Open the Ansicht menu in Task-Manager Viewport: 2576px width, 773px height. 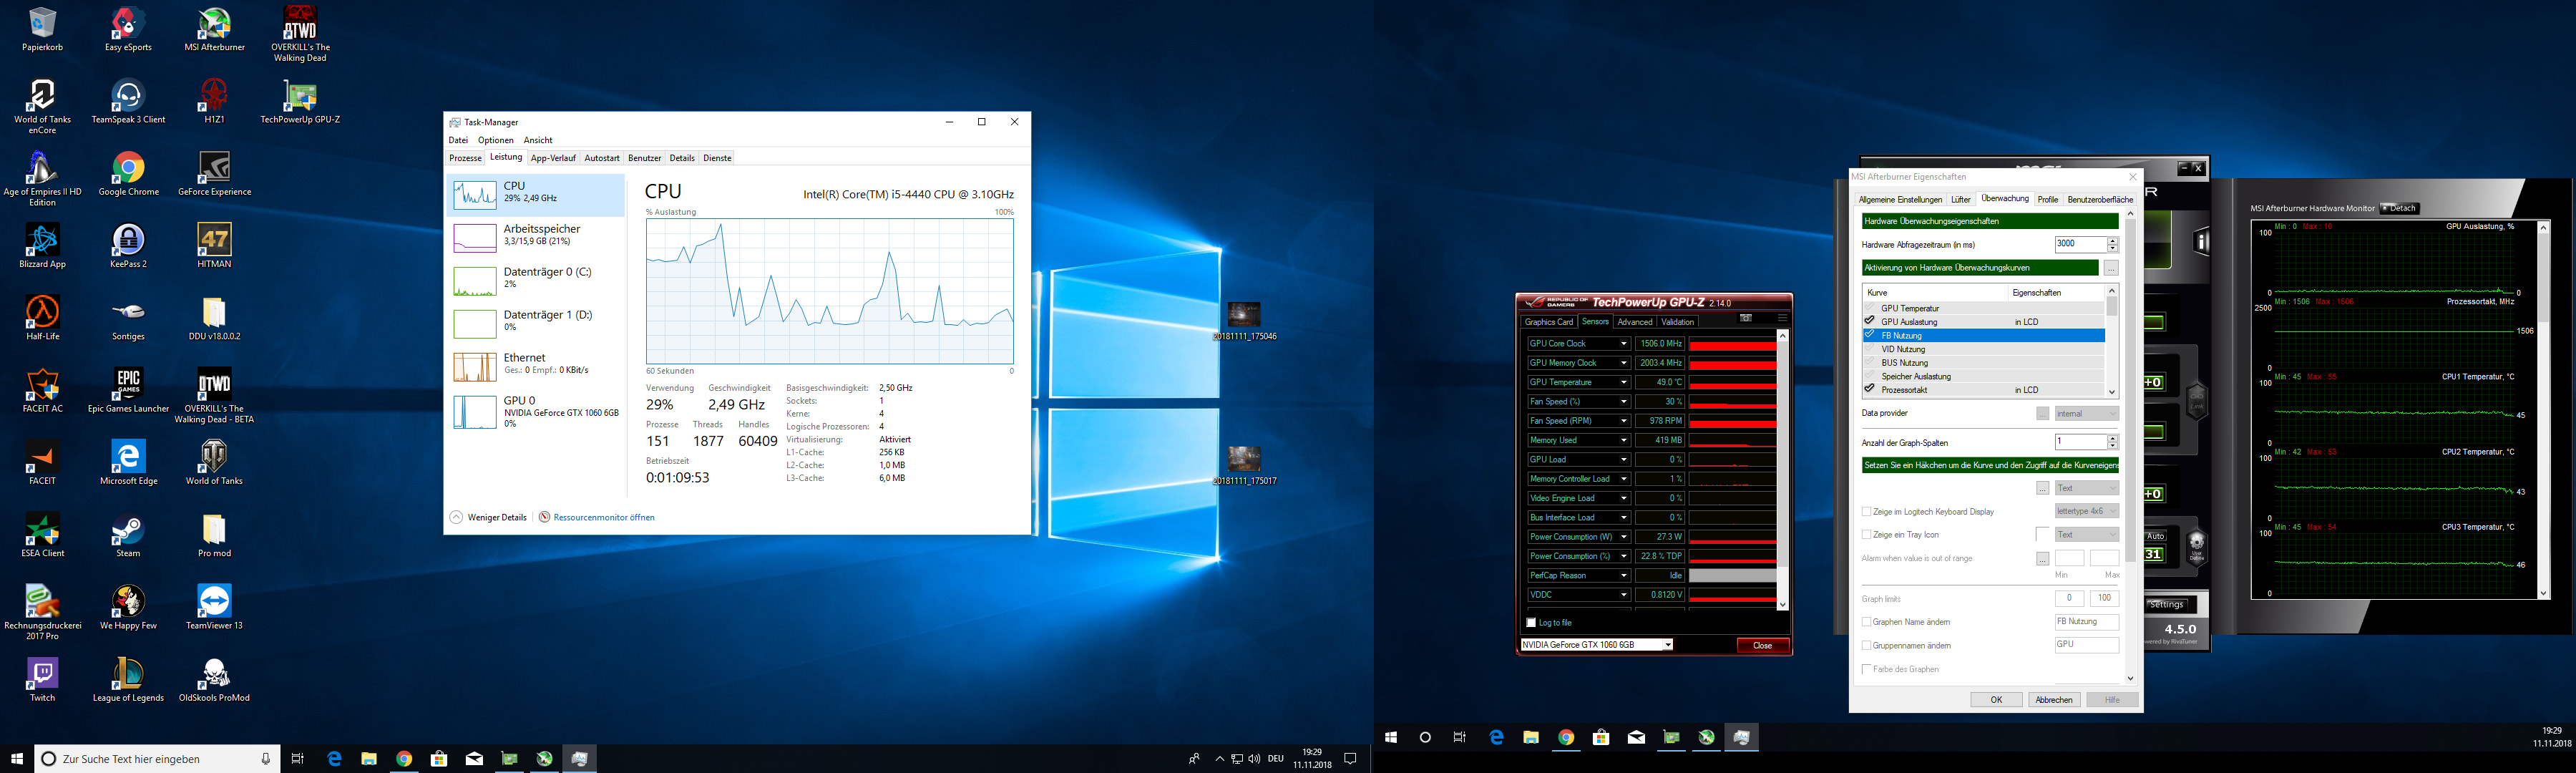538,140
